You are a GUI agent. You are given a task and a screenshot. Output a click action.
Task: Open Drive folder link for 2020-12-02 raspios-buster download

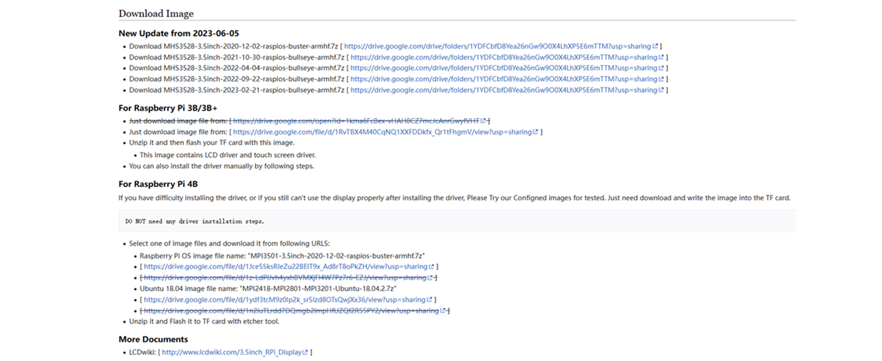pos(497,46)
